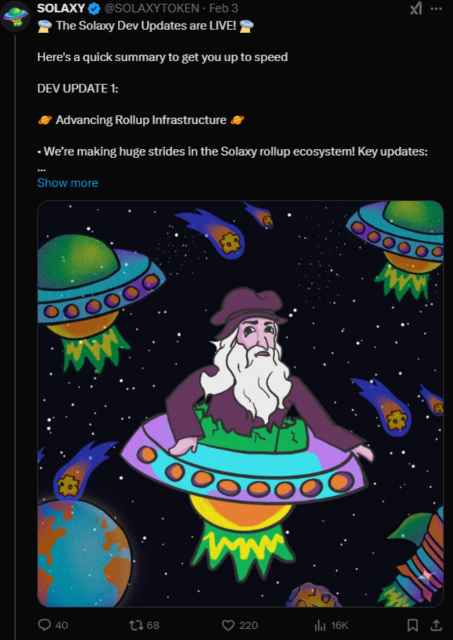Open the @SOLAXYTOKEN handle link
The width and height of the screenshot is (453, 640).
(152, 8)
